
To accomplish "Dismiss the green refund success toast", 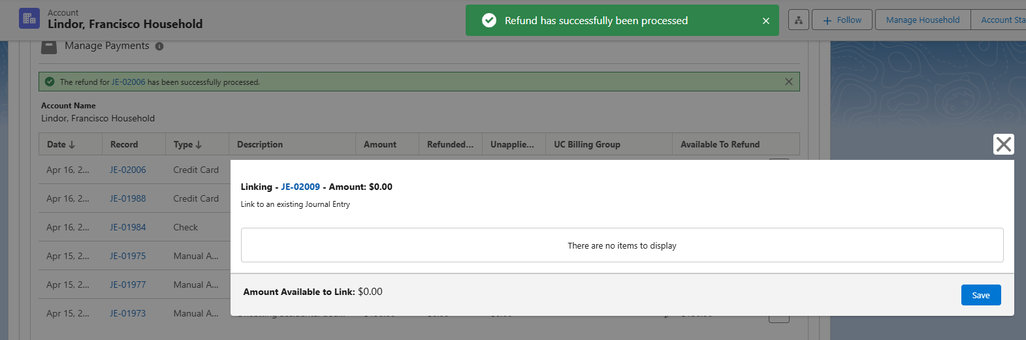I will click(765, 21).
